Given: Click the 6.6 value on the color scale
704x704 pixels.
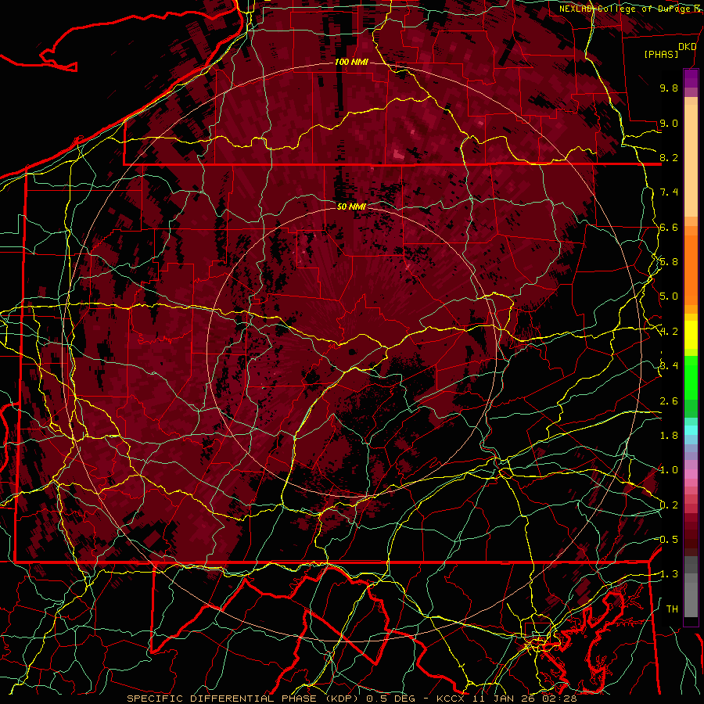Looking at the screenshot, I should 669,227.
